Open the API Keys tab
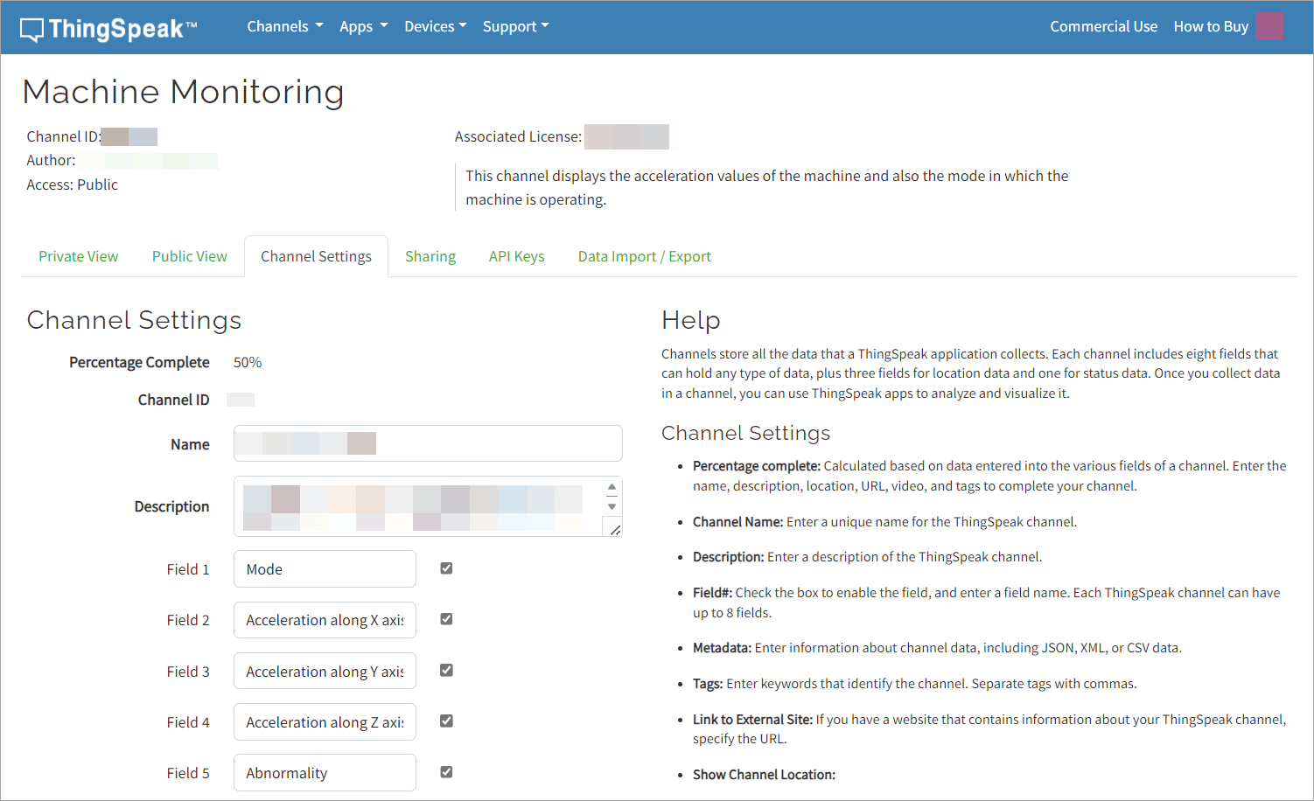This screenshot has width=1314, height=801. tap(516, 256)
